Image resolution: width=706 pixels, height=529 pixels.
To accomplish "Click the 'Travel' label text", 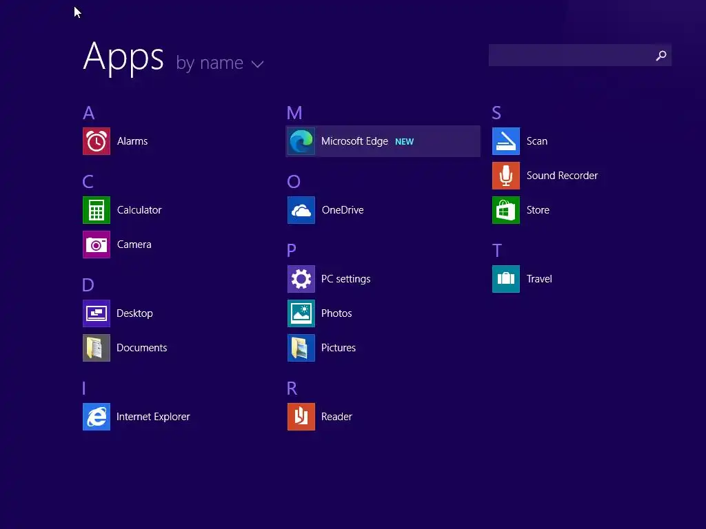I will click(x=539, y=279).
